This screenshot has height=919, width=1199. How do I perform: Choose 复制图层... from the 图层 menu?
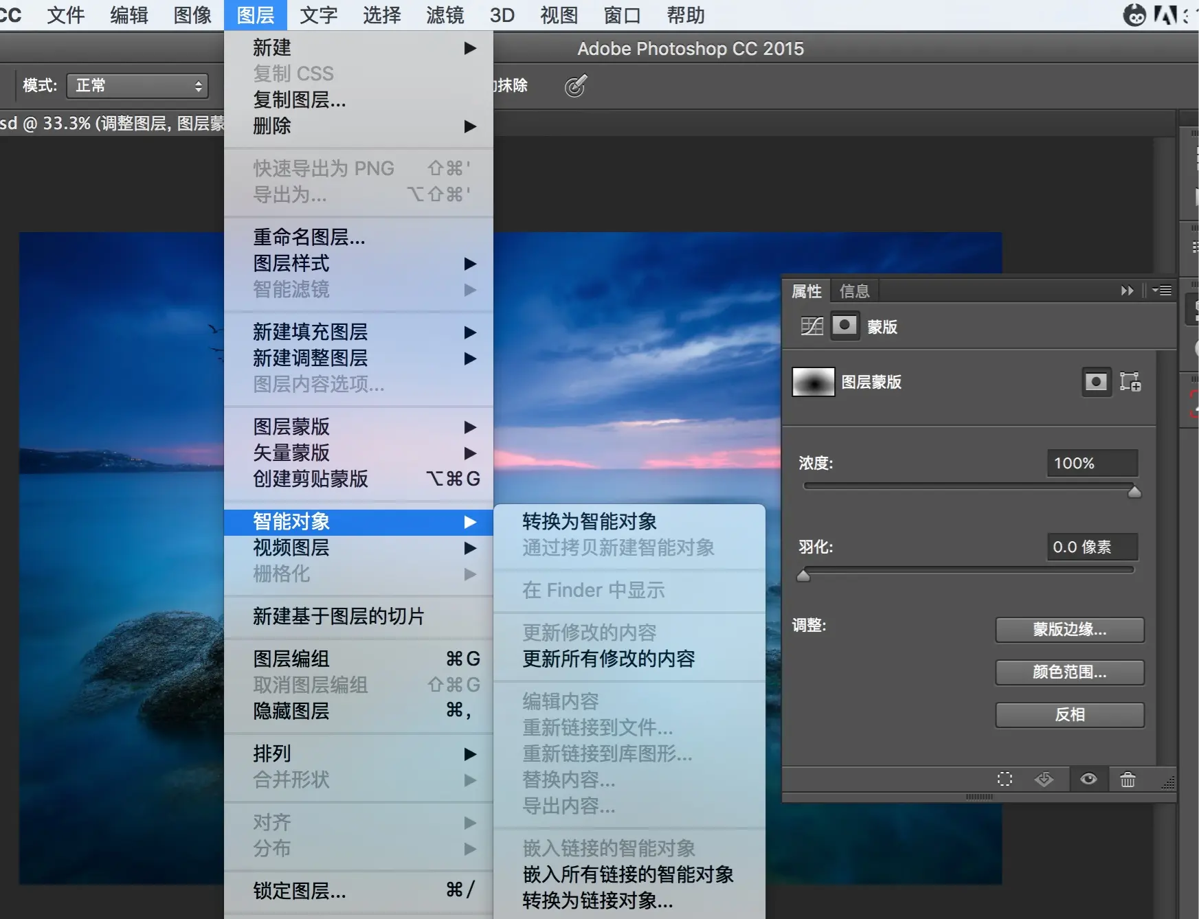359,100
